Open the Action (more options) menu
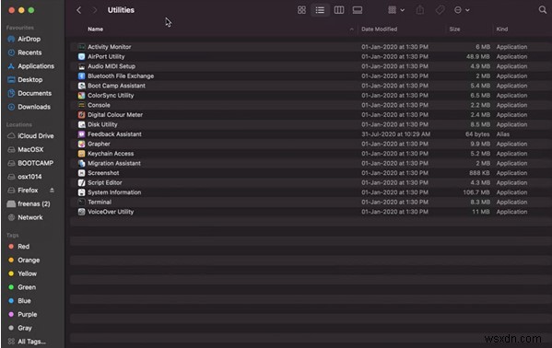This screenshot has height=348, width=552. 462,10
